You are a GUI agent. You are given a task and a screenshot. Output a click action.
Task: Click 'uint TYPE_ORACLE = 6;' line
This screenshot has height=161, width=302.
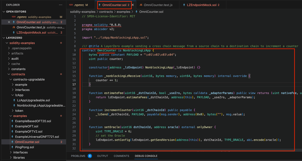click(114, 131)
